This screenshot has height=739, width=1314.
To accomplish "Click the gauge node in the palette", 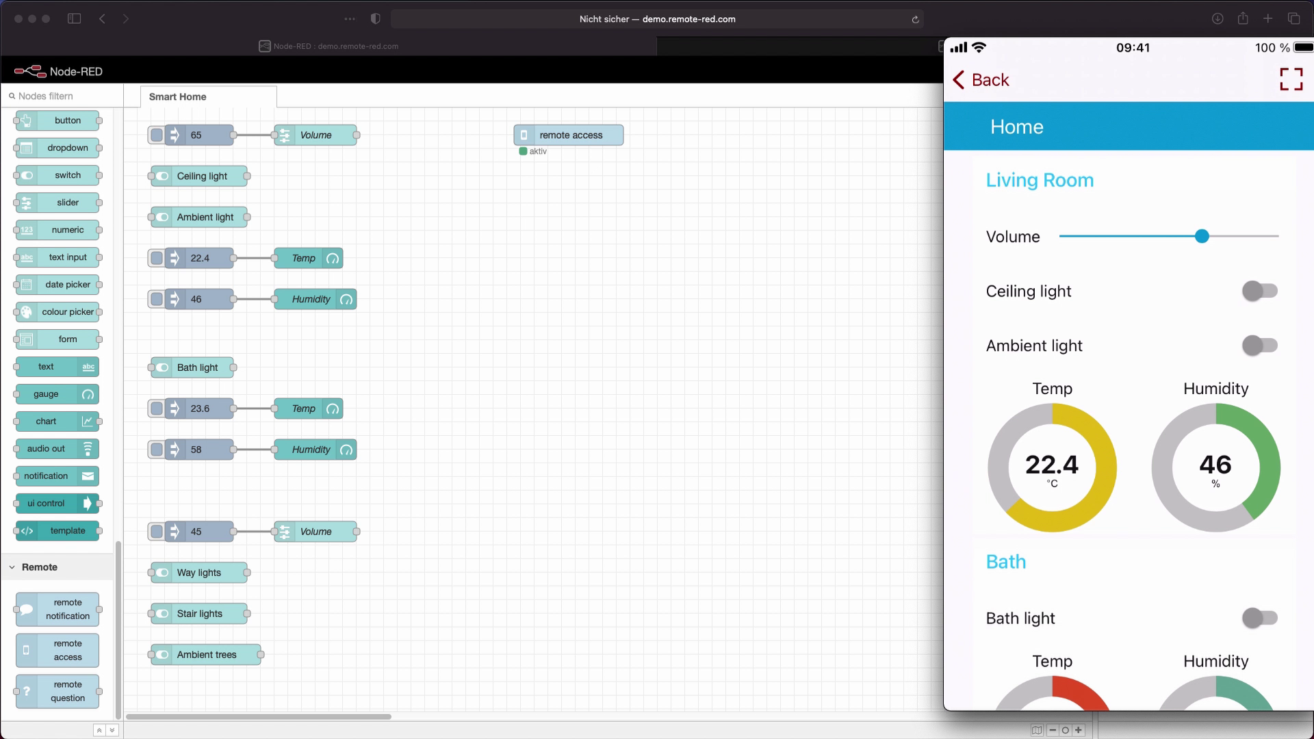I will (57, 394).
